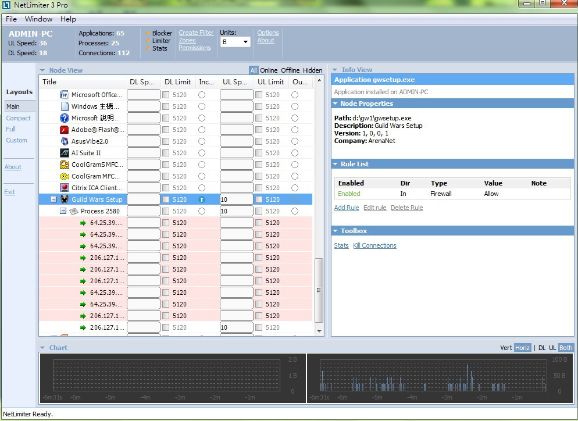Click the blue incoming-rule indicator on Guild Wars Setup
The height and width of the screenshot is (421, 578).
tap(201, 199)
